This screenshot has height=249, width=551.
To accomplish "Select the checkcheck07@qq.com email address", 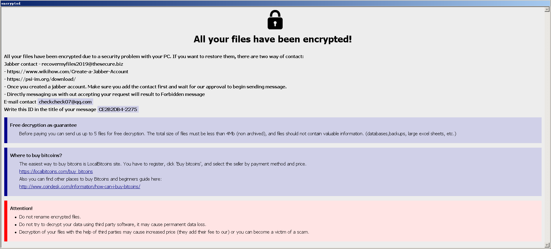I will pyautogui.click(x=65, y=102).
